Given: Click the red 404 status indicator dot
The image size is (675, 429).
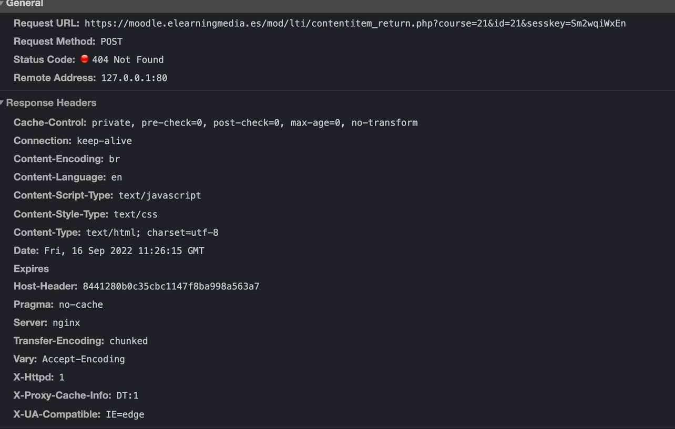Looking at the screenshot, I should (x=85, y=59).
